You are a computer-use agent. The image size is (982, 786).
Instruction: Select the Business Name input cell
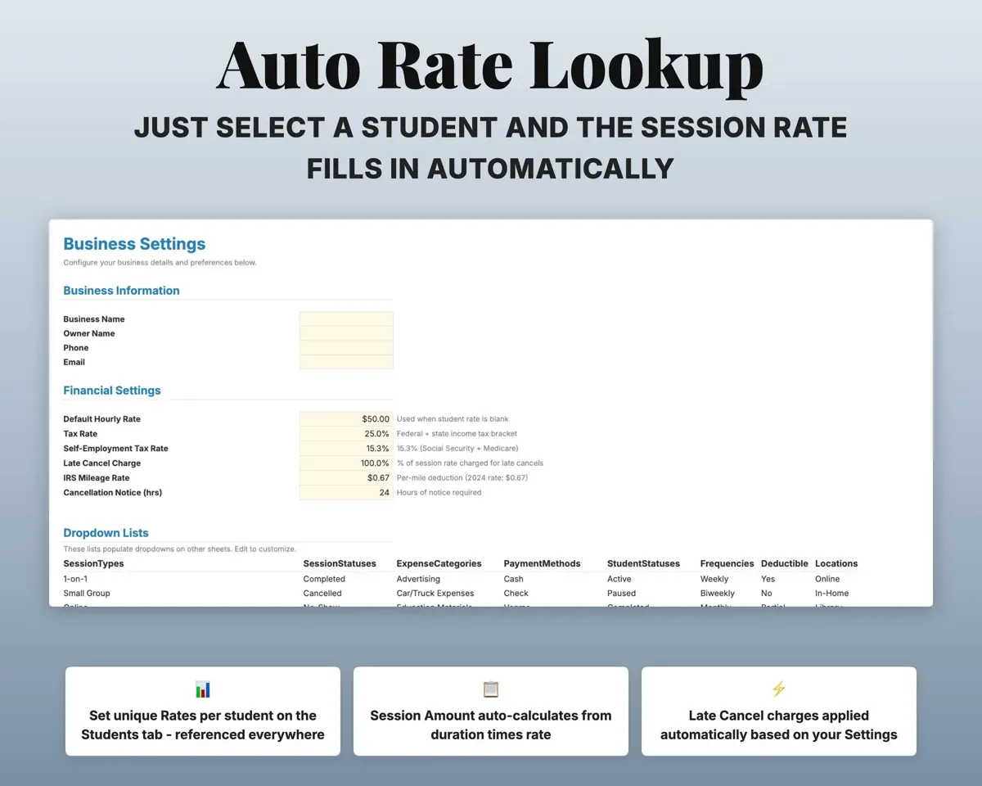coord(346,319)
